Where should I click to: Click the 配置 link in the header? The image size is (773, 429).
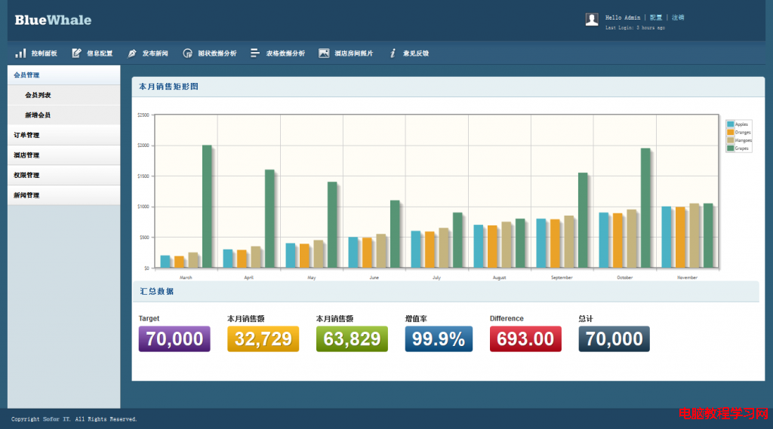(x=656, y=17)
